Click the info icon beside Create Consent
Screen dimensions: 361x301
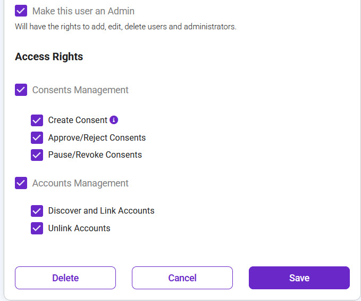[x=114, y=120]
